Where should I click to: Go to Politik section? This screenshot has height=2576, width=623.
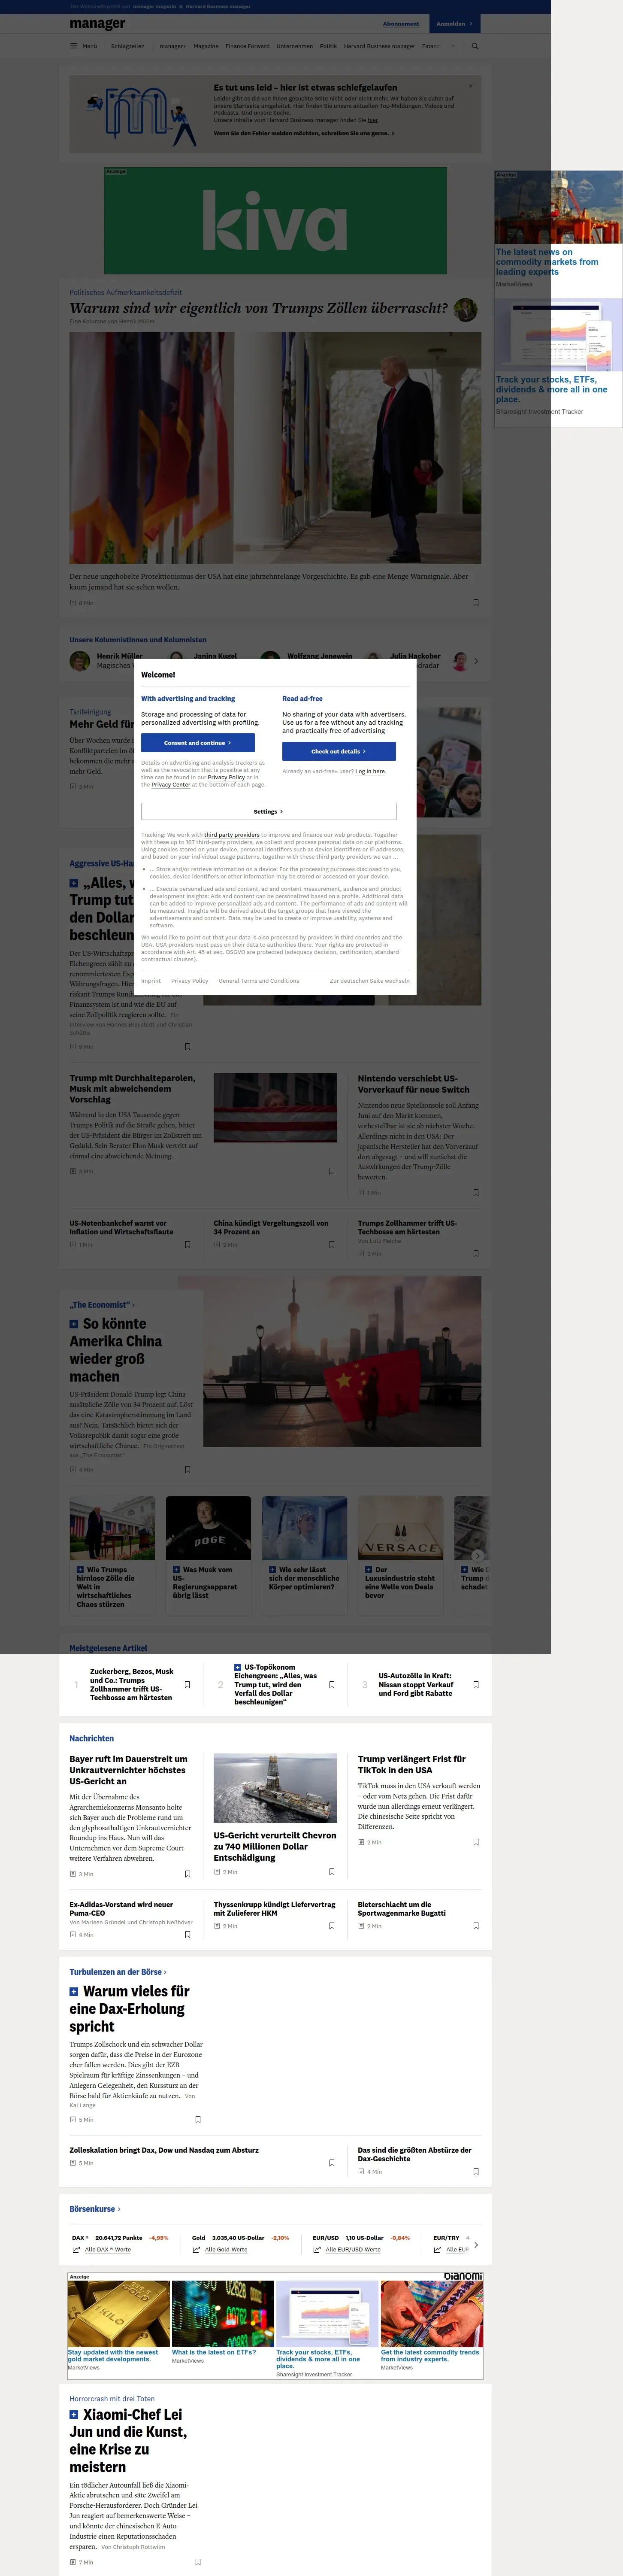click(x=328, y=46)
